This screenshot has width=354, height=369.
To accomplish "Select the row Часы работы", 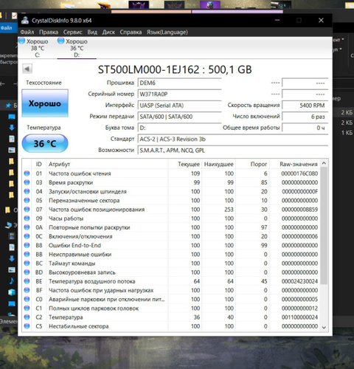I will 171,218.
